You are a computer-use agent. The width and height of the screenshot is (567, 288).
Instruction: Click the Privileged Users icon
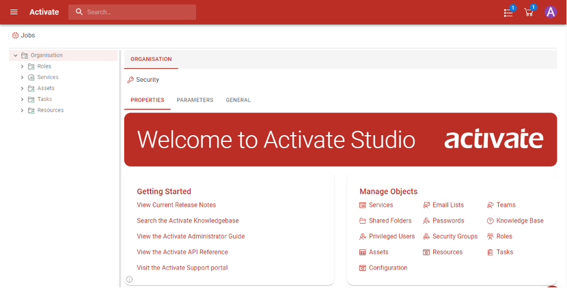pos(363,237)
